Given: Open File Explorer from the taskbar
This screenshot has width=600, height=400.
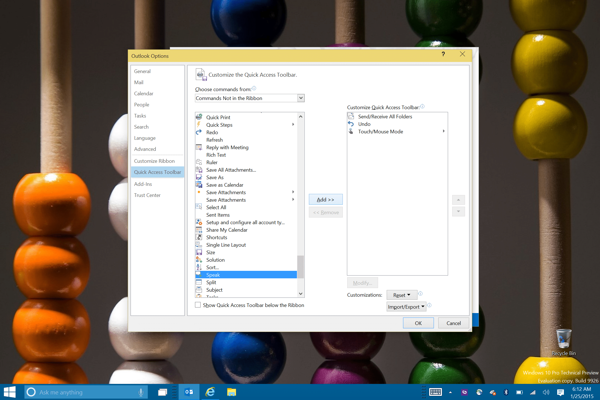Looking at the screenshot, I should (231, 392).
